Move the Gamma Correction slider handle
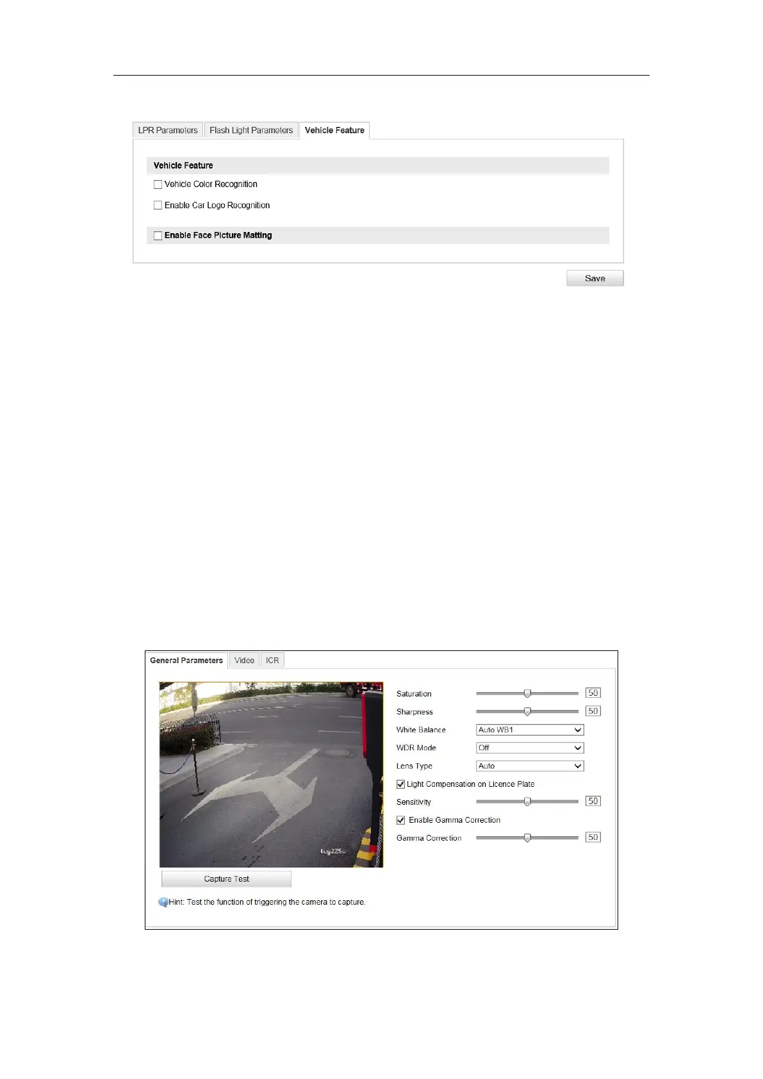Screen dimensions: 763x1079 (x=527, y=837)
